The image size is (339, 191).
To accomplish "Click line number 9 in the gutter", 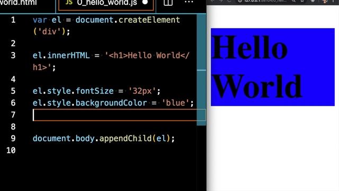I will (x=13, y=138).
